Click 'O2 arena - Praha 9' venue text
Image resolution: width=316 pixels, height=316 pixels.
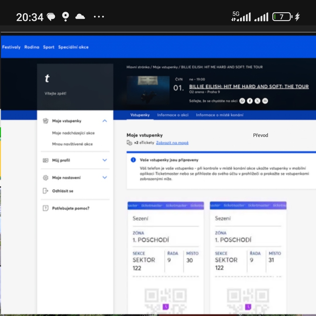[204, 92]
